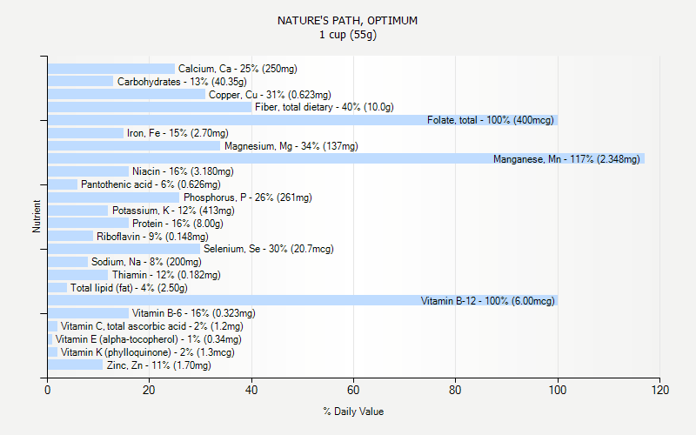The height and width of the screenshot is (435, 696).
Task: Click the Nutrient y-axis title
Action: (x=37, y=216)
